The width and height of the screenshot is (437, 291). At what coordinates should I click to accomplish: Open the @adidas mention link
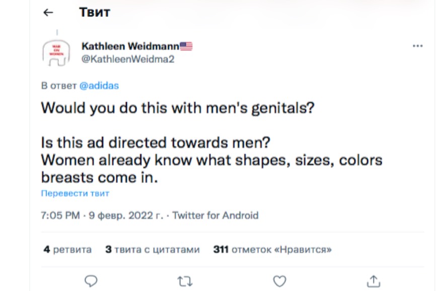[99, 86]
